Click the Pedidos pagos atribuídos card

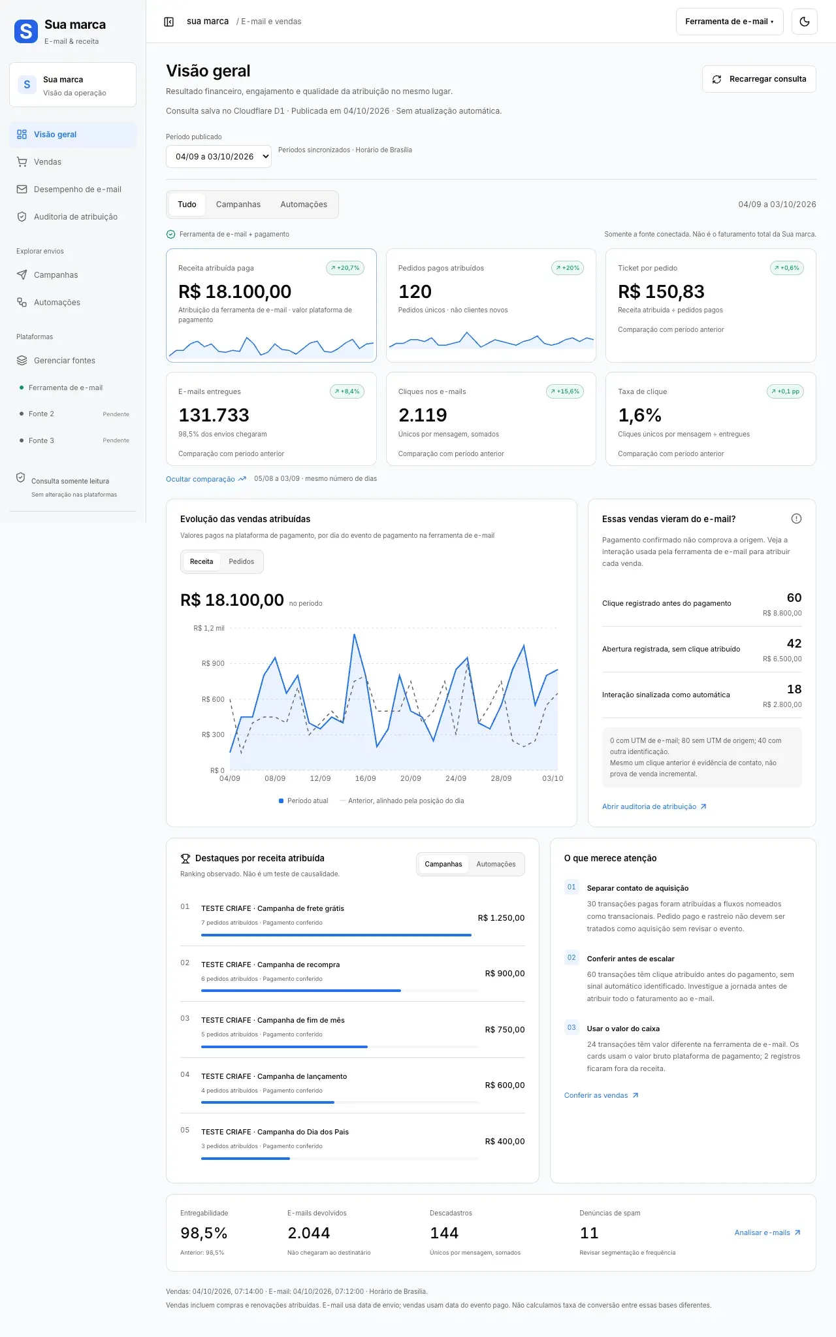point(491,305)
